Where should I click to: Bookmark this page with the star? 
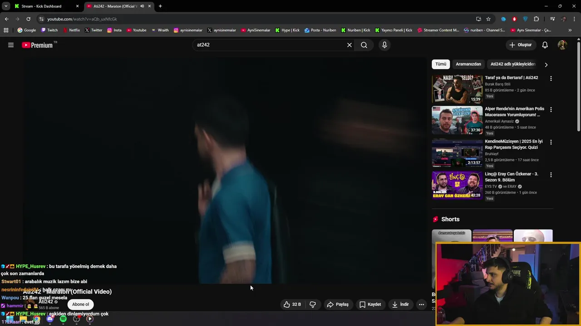pos(488,19)
